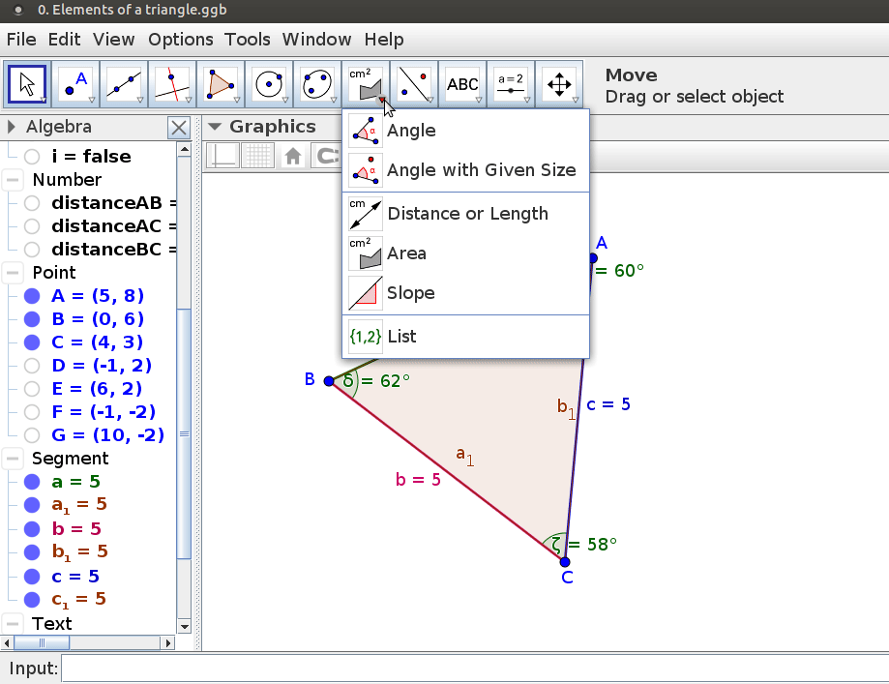Viewport: 889px width, 684px height.
Task: Select the Ellipse conic tool
Action: tap(317, 84)
